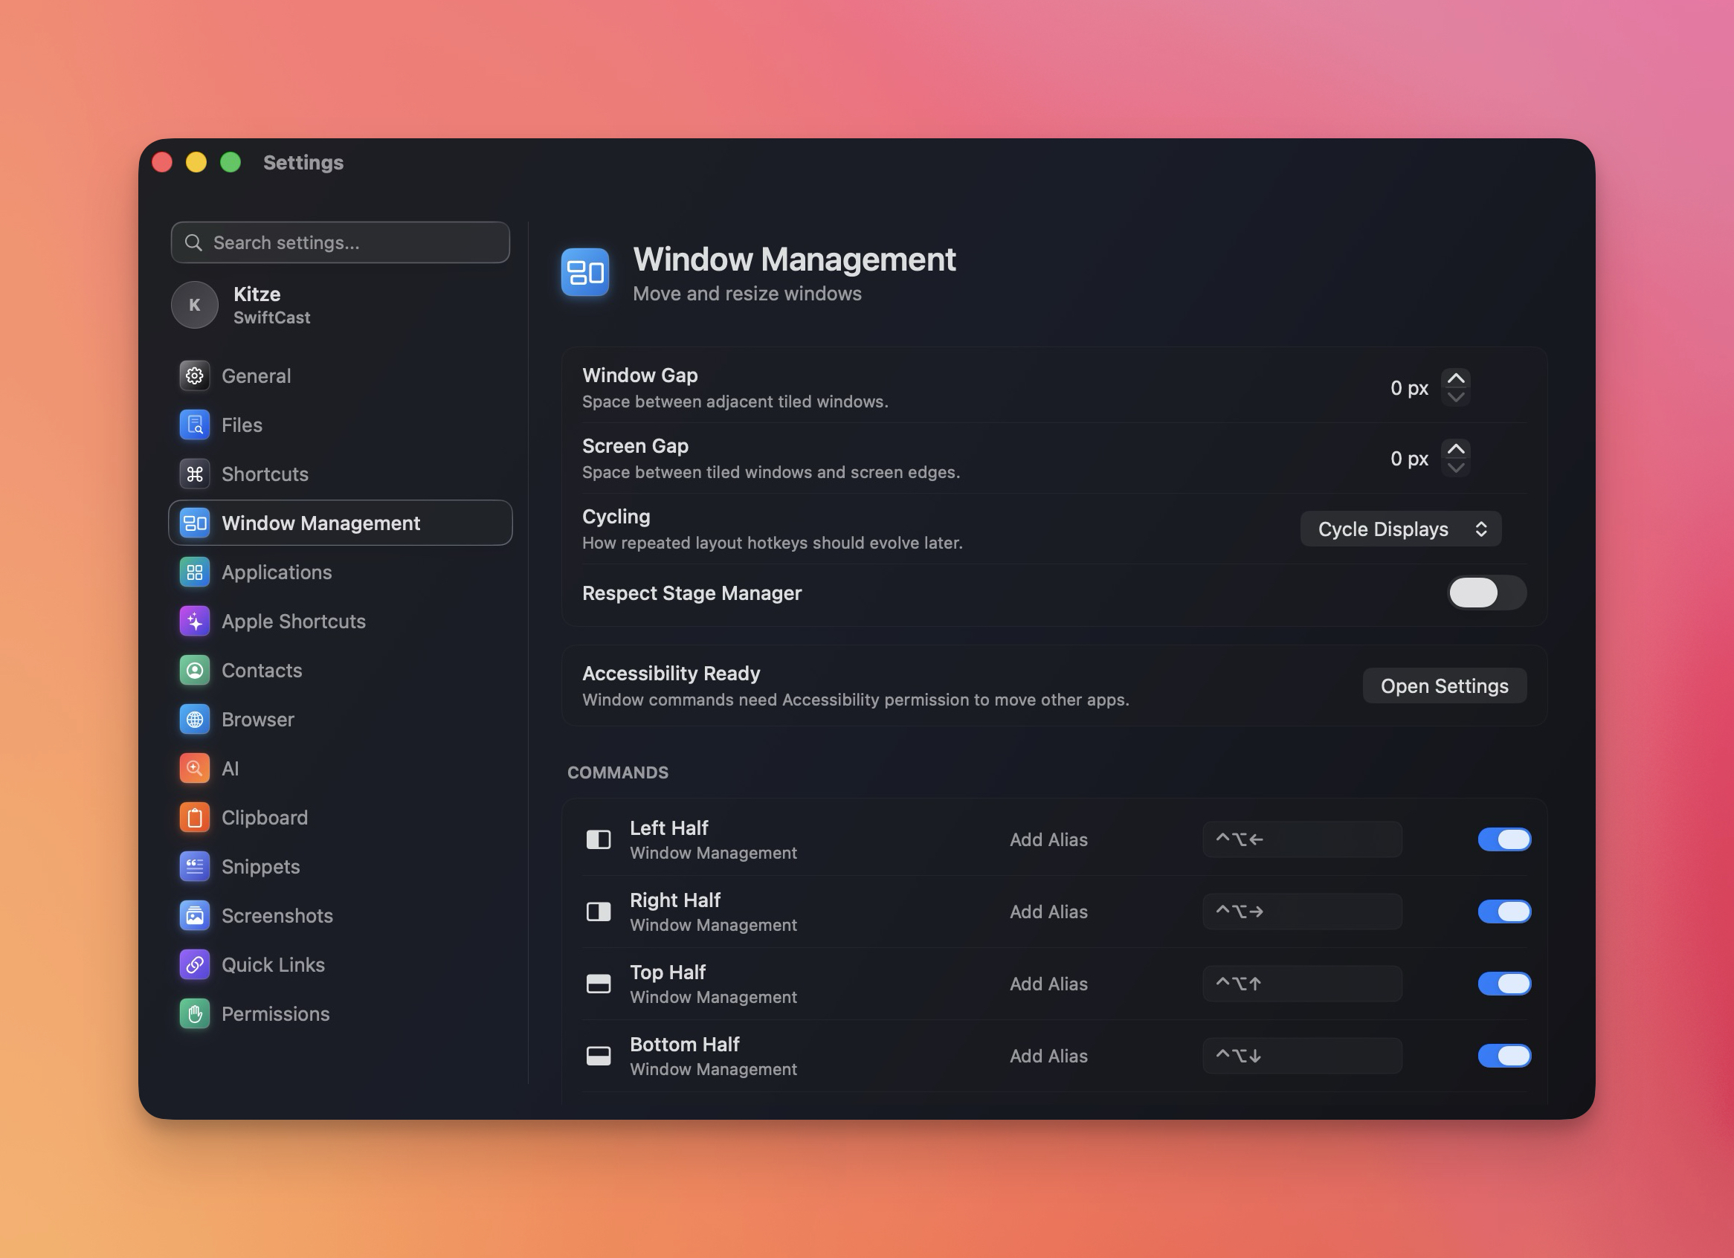
Task: Click the Right Half layout icon
Action: point(598,911)
